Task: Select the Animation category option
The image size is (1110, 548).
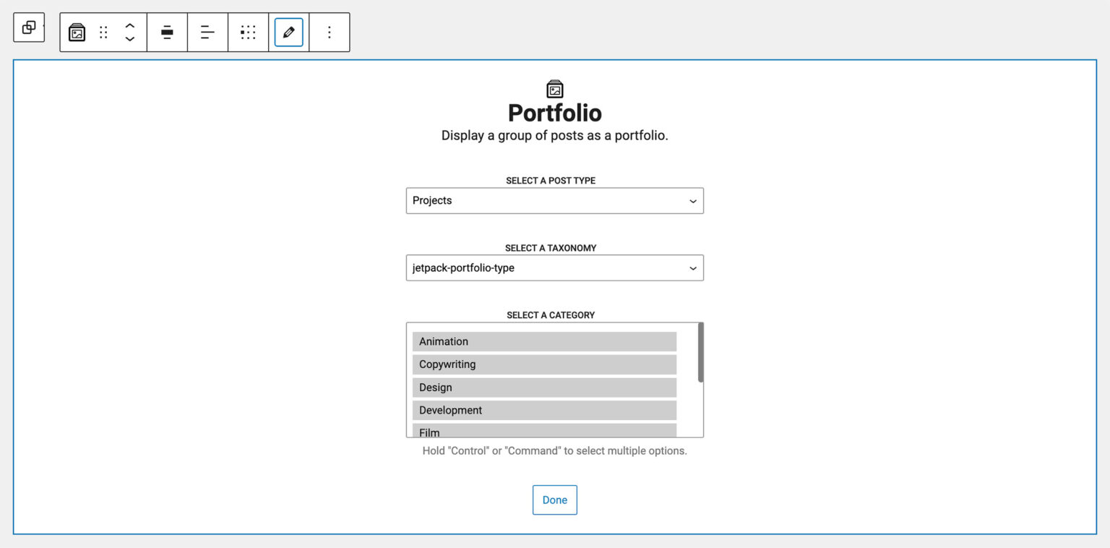Action: [544, 341]
